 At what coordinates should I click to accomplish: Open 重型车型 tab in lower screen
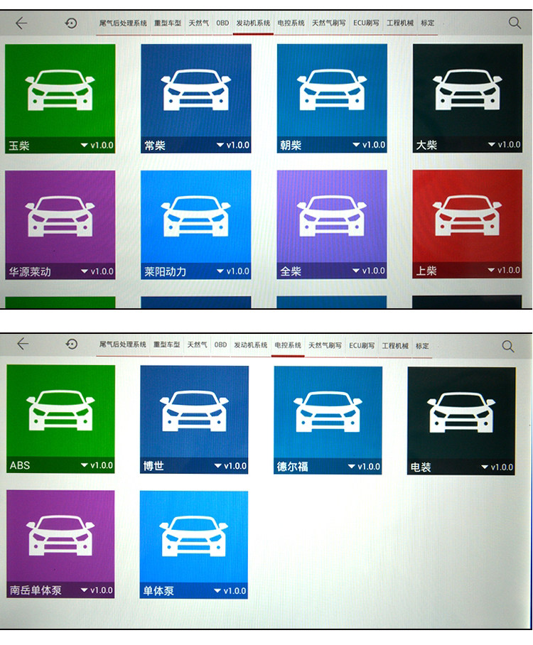(167, 345)
